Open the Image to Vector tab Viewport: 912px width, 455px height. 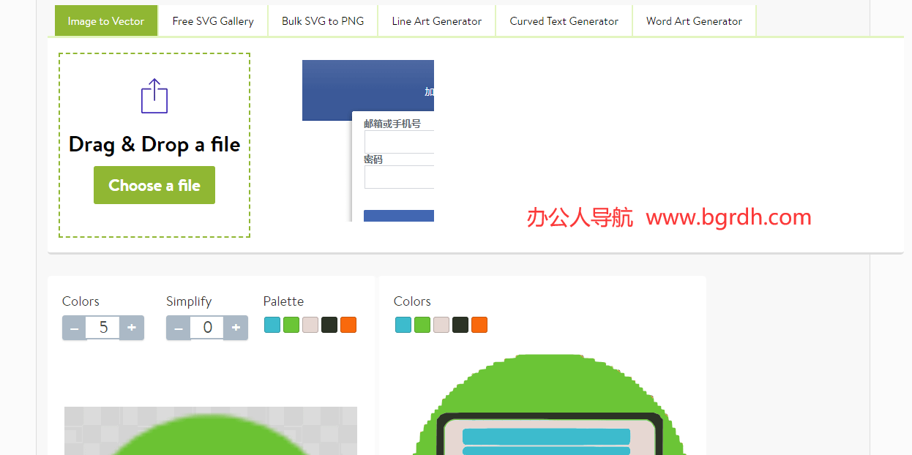106,21
